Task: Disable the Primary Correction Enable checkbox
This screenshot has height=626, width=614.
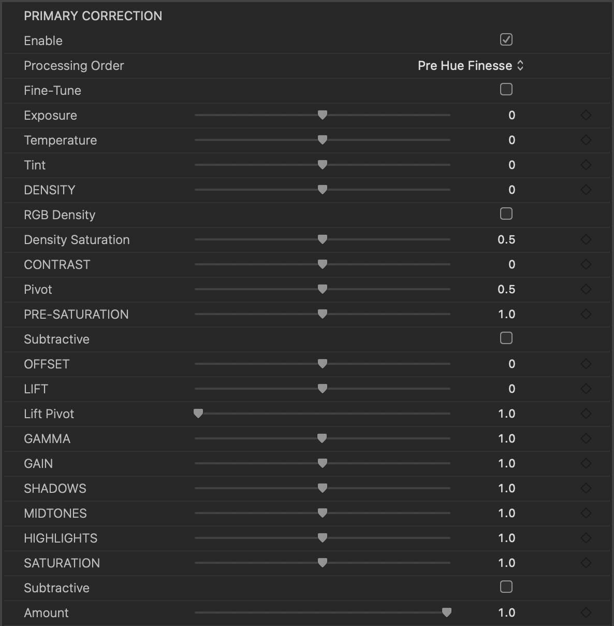Action: coord(506,39)
